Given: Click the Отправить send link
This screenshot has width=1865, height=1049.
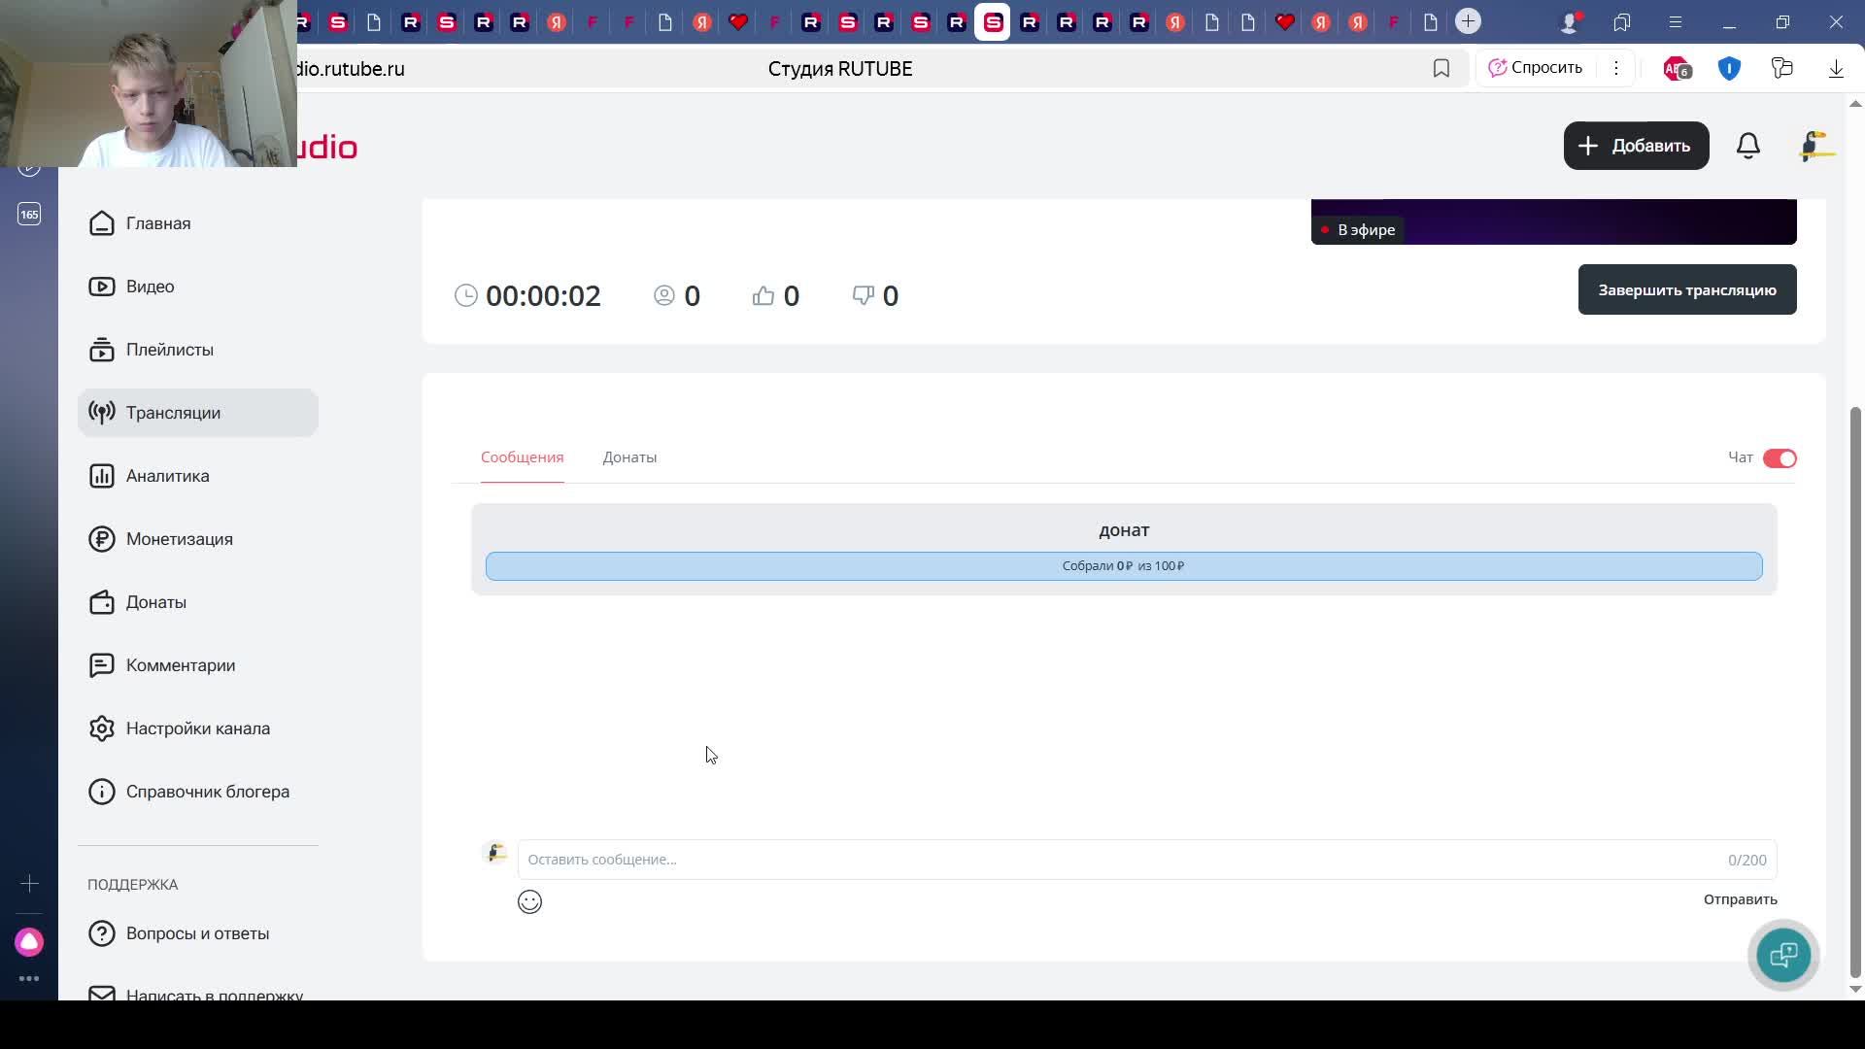Looking at the screenshot, I should [1740, 899].
